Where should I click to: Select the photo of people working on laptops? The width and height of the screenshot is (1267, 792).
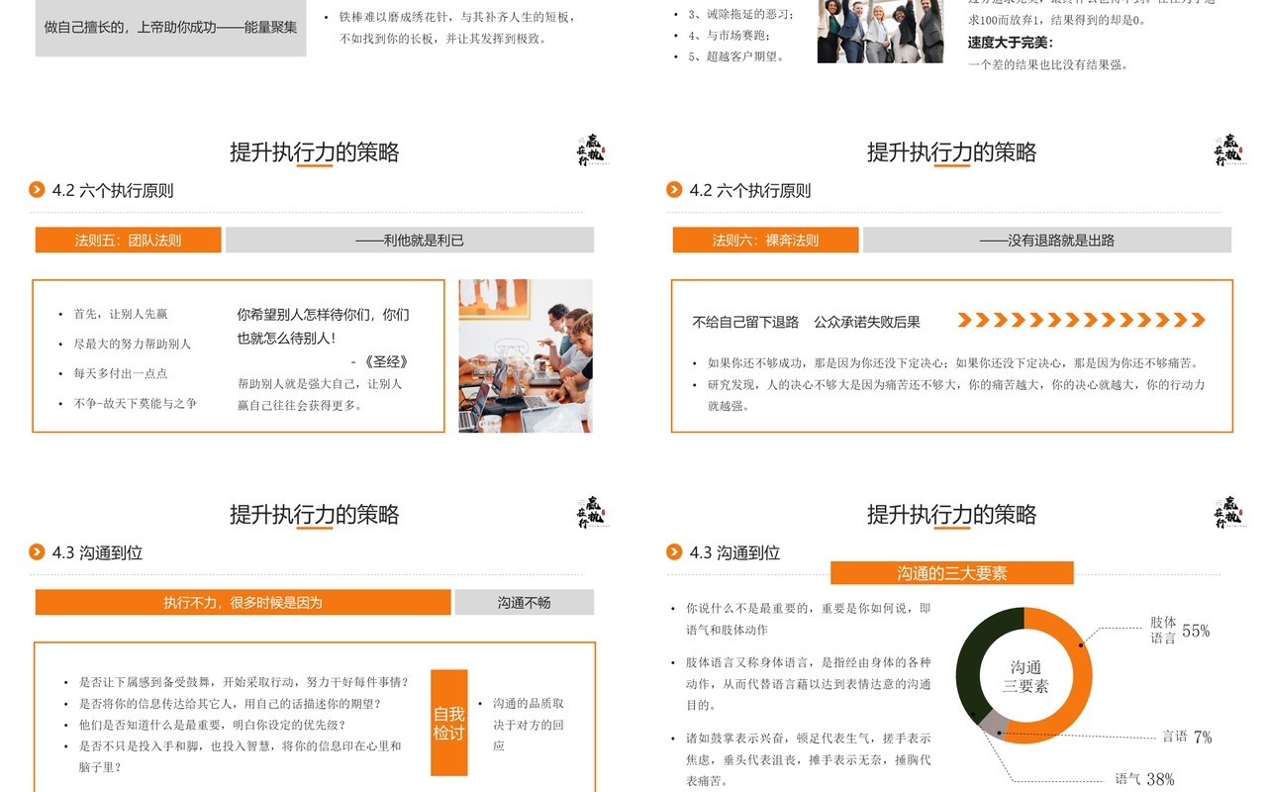coord(526,355)
